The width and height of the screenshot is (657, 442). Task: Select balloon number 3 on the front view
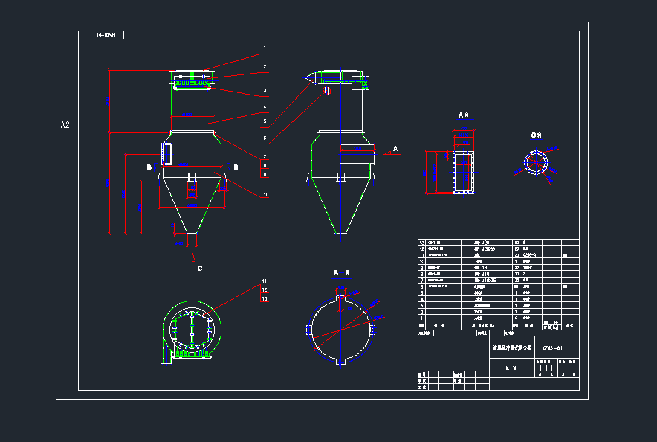pyautogui.click(x=265, y=89)
